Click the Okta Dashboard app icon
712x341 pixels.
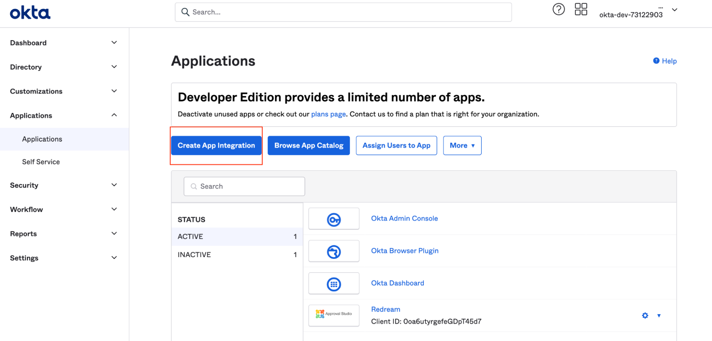click(x=334, y=284)
